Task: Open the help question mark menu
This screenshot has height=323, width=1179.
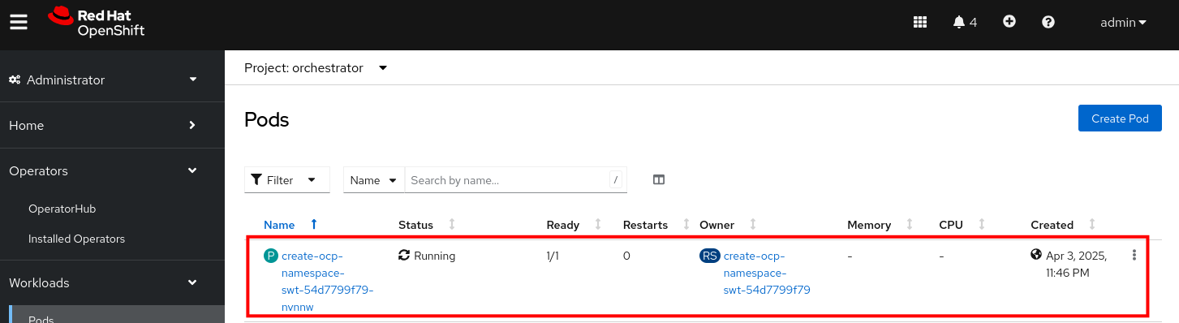Action: point(1048,22)
